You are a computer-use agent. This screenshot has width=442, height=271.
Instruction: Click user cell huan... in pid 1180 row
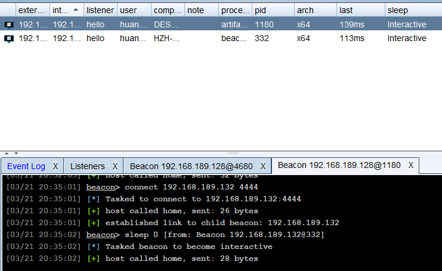[133, 24]
